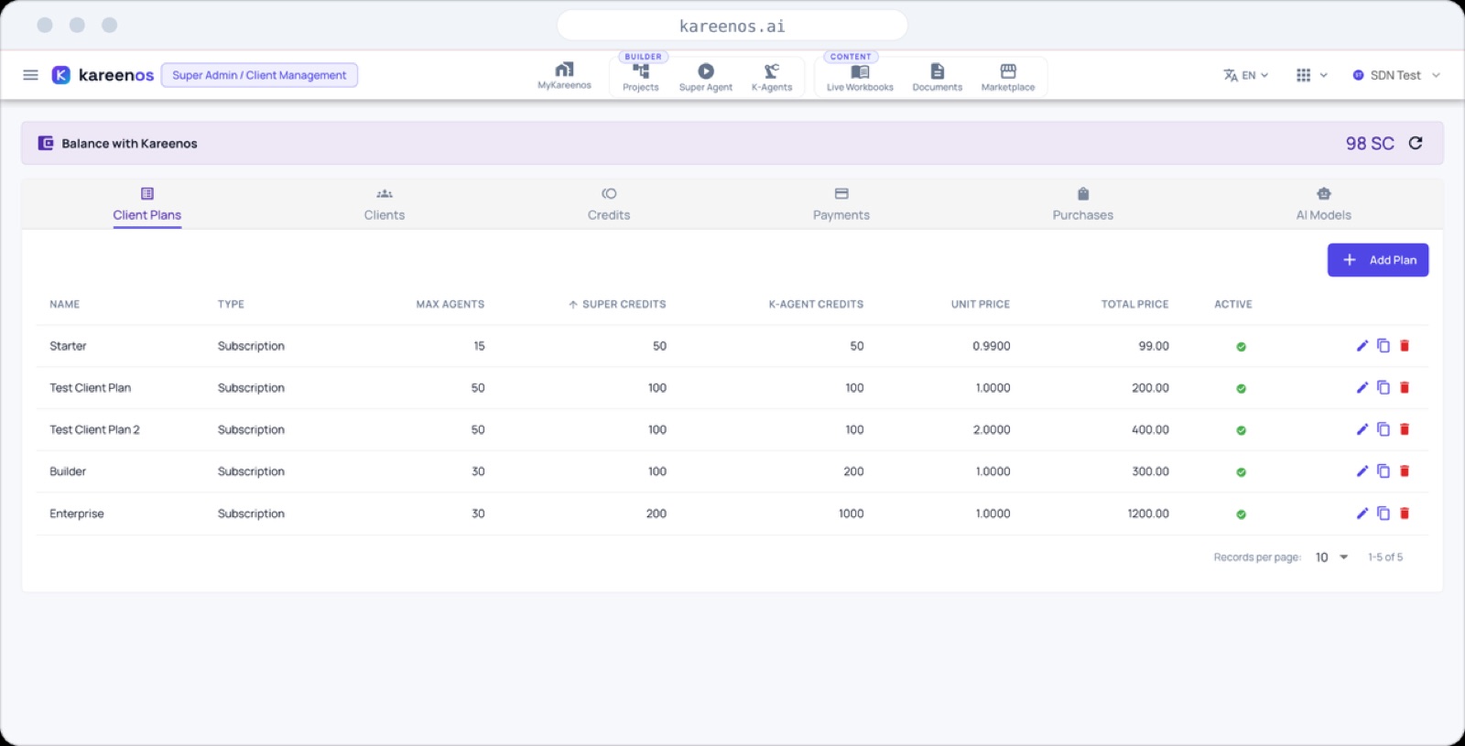Switch to the Purchases tab
1465x746 pixels.
1083,205
